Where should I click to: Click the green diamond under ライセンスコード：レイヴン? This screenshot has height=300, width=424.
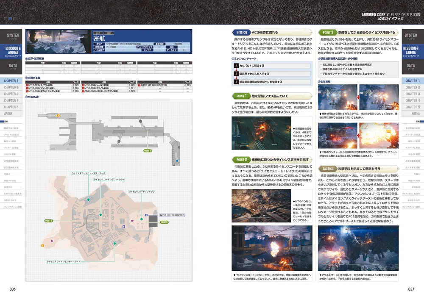tap(142, 219)
